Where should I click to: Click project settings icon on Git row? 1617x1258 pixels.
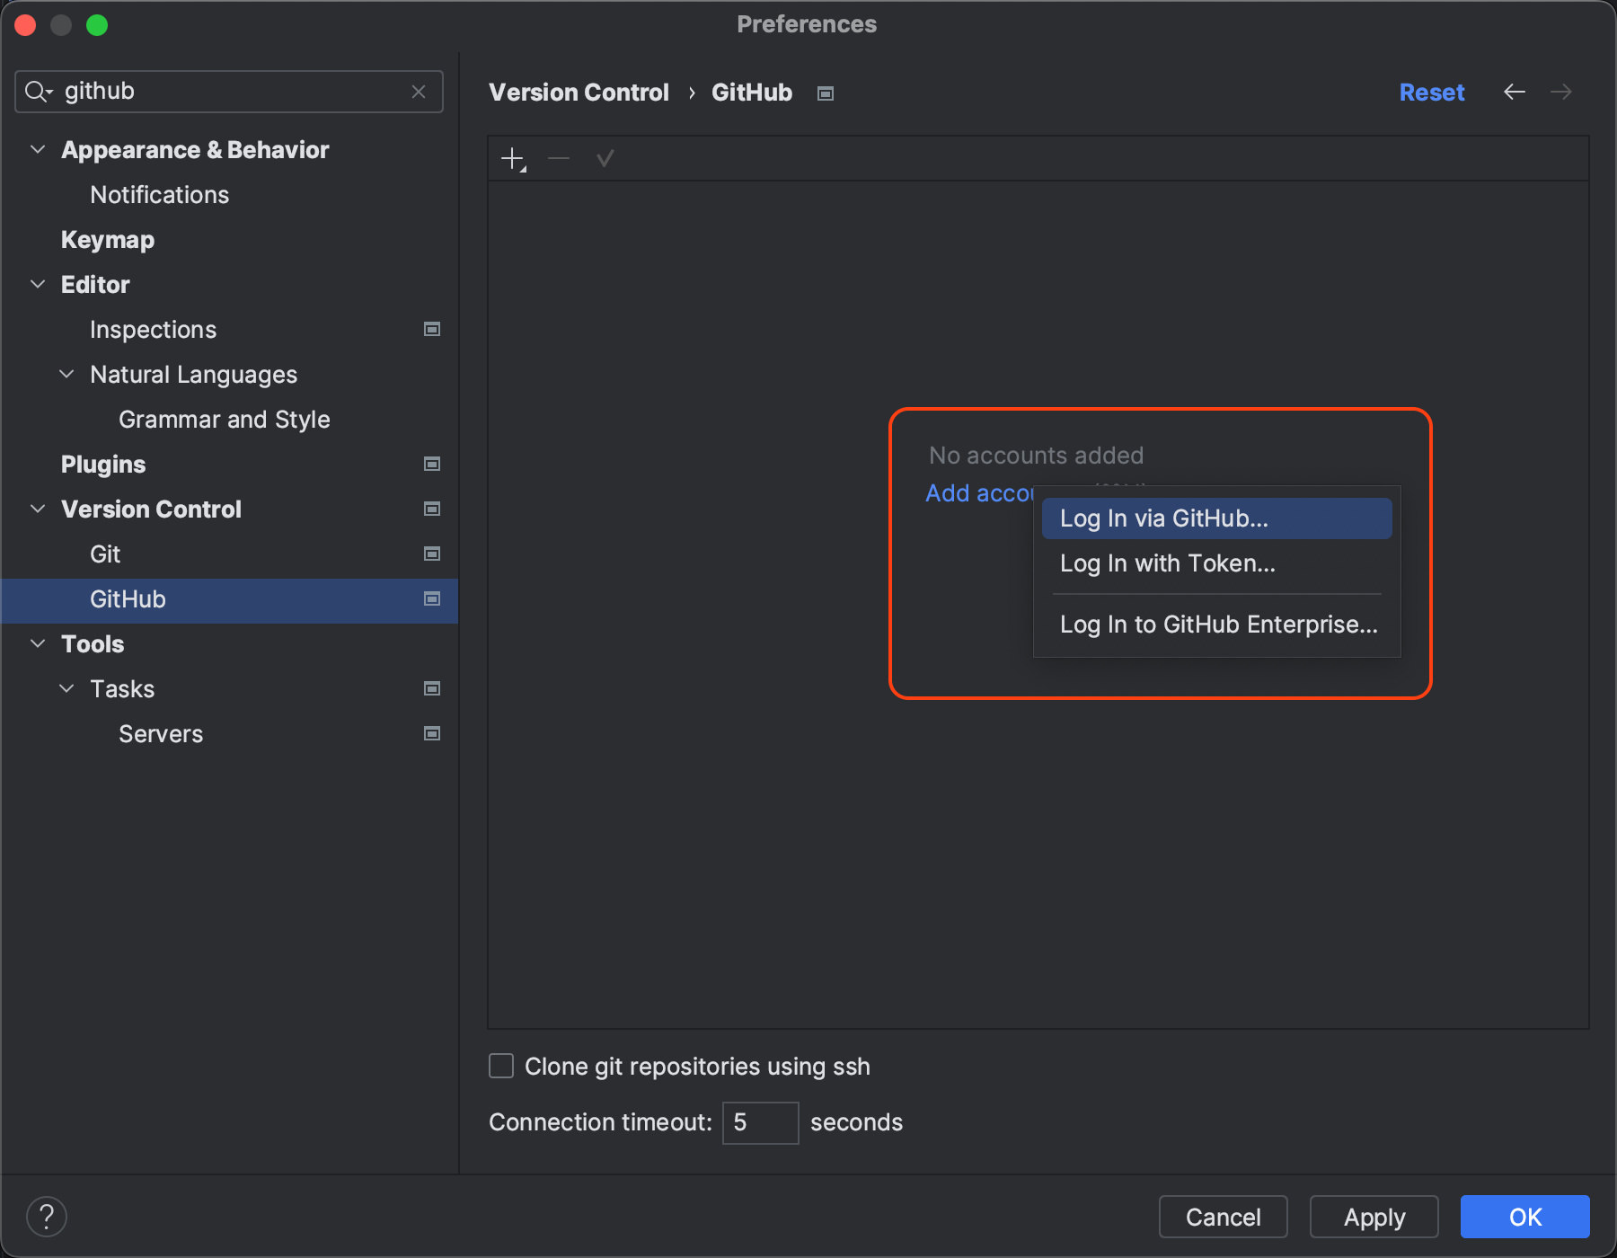(x=432, y=554)
